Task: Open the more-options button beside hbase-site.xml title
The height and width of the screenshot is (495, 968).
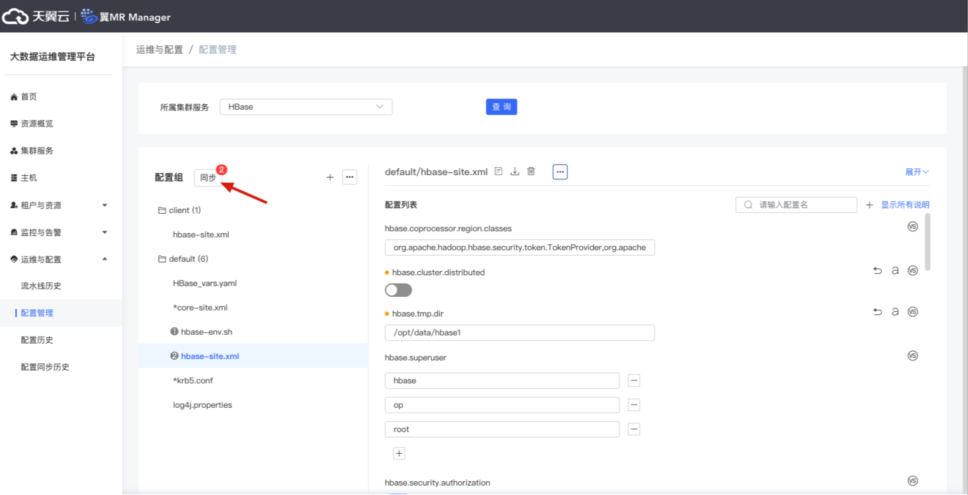Action: 560,172
